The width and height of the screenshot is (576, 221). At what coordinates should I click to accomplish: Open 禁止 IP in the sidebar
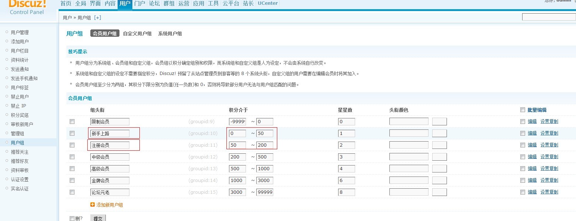point(18,106)
